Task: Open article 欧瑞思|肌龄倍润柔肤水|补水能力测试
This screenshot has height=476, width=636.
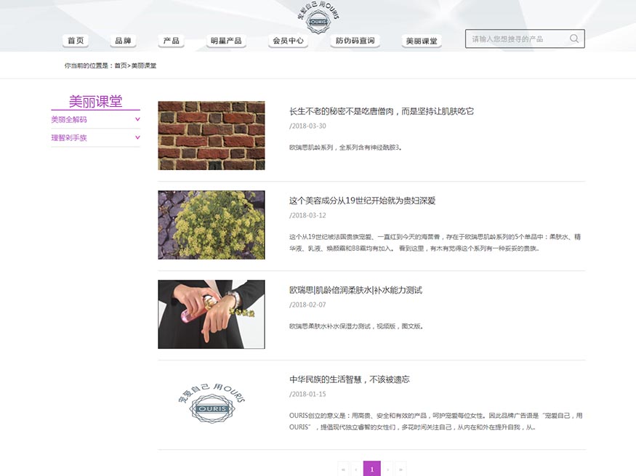Action: point(355,290)
